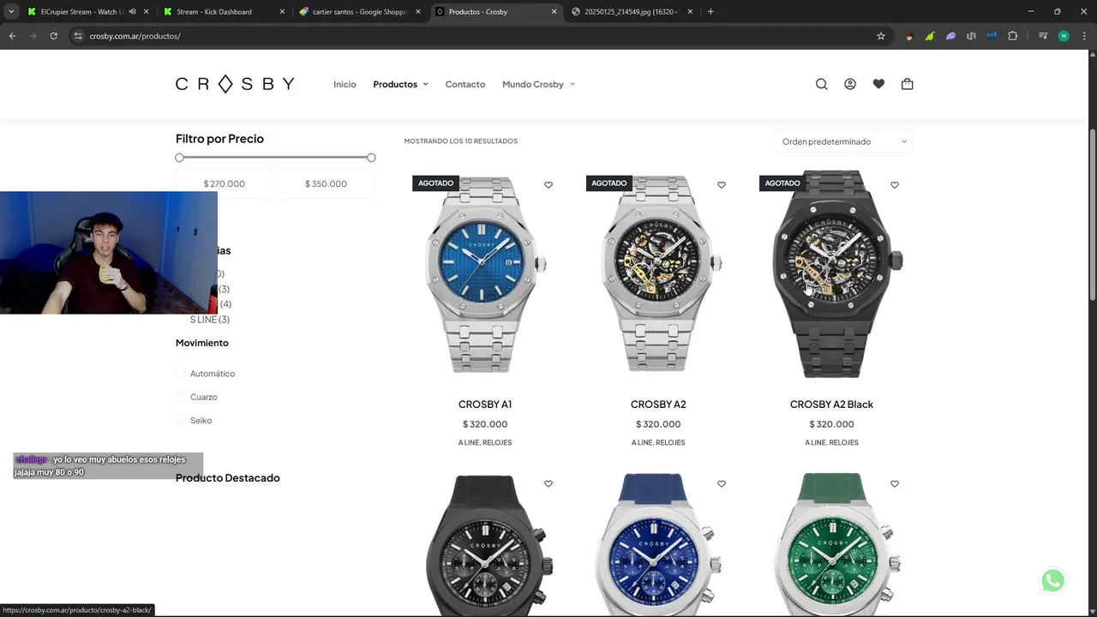Open Chrome three-dot menu

[x=1083, y=36]
